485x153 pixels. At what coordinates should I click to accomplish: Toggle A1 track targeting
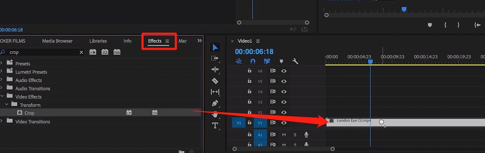(x=260, y=135)
